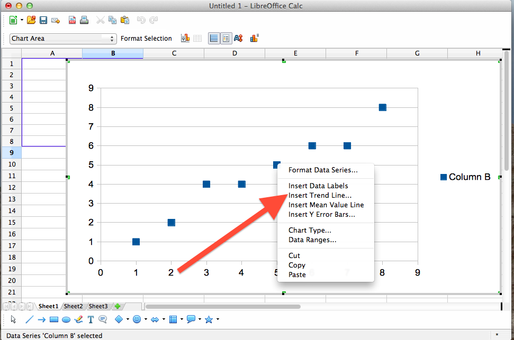Image resolution: width=514 pixels, height=340 pixels.
Task: Select the arrow Select tool
Action: pyautogui.click(x=13, y=319)
